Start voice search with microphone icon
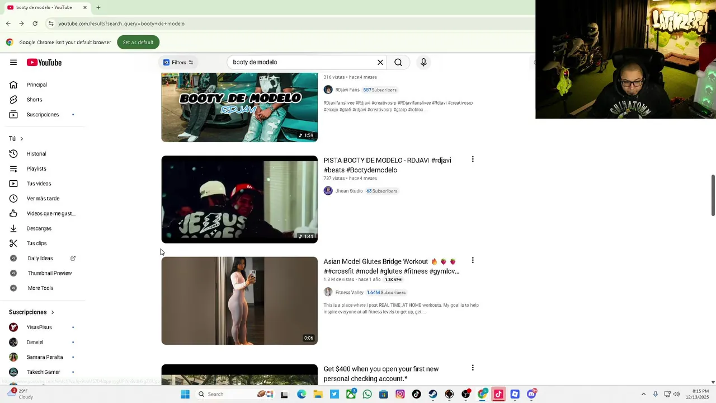 click(x=423, y=62)
